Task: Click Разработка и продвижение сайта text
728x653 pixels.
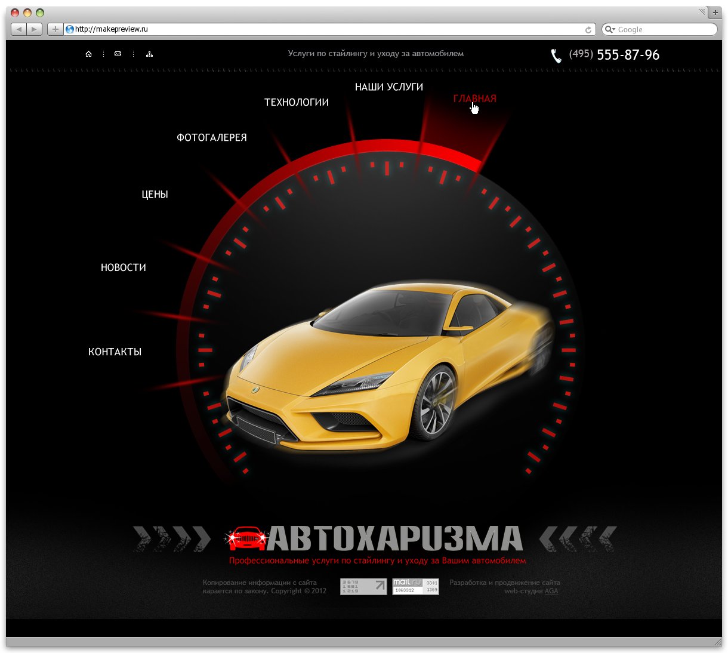Action: pos(505,583)
